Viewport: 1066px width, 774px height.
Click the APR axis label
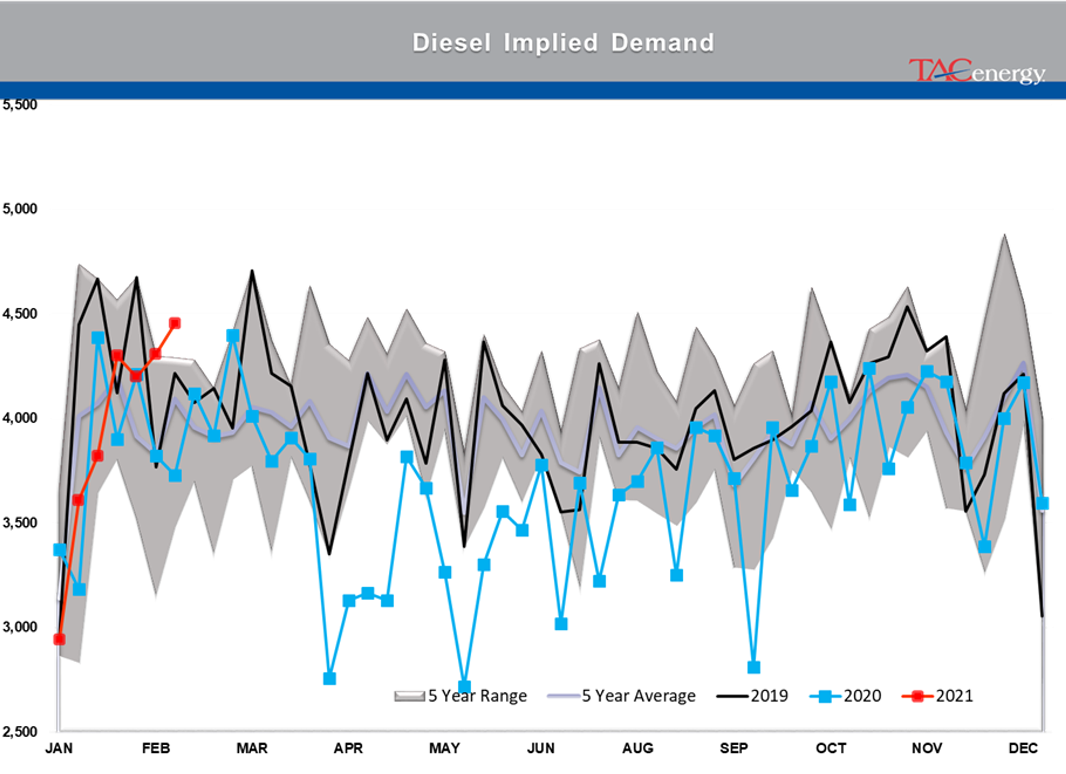(348, 749)
